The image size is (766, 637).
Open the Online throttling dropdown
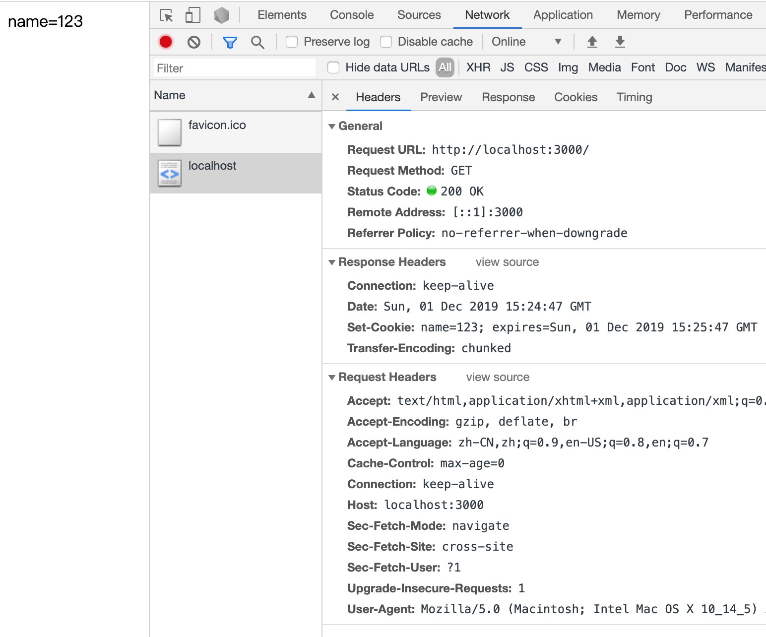526,42
